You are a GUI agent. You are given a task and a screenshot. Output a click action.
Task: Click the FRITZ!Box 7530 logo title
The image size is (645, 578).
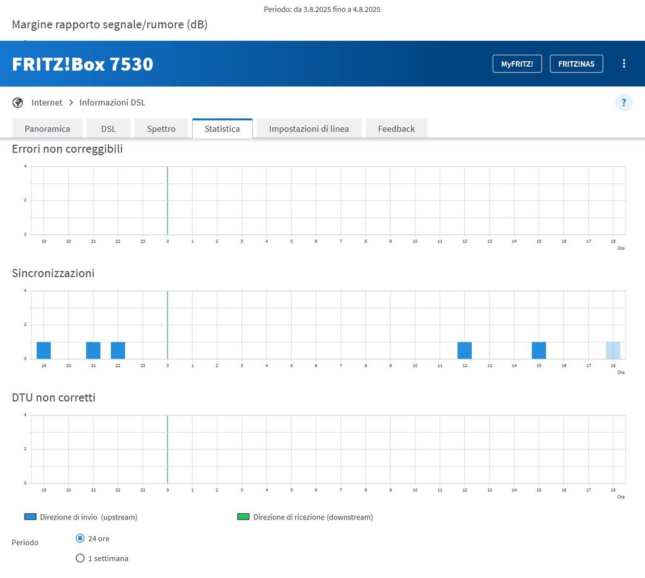pyautogui.click(x=83, y=64)
